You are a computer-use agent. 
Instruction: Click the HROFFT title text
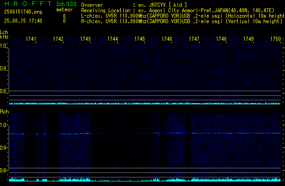click(28, 4)
